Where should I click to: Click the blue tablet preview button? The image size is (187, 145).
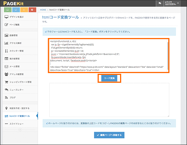pyautogui.click(x=16, y=10)
